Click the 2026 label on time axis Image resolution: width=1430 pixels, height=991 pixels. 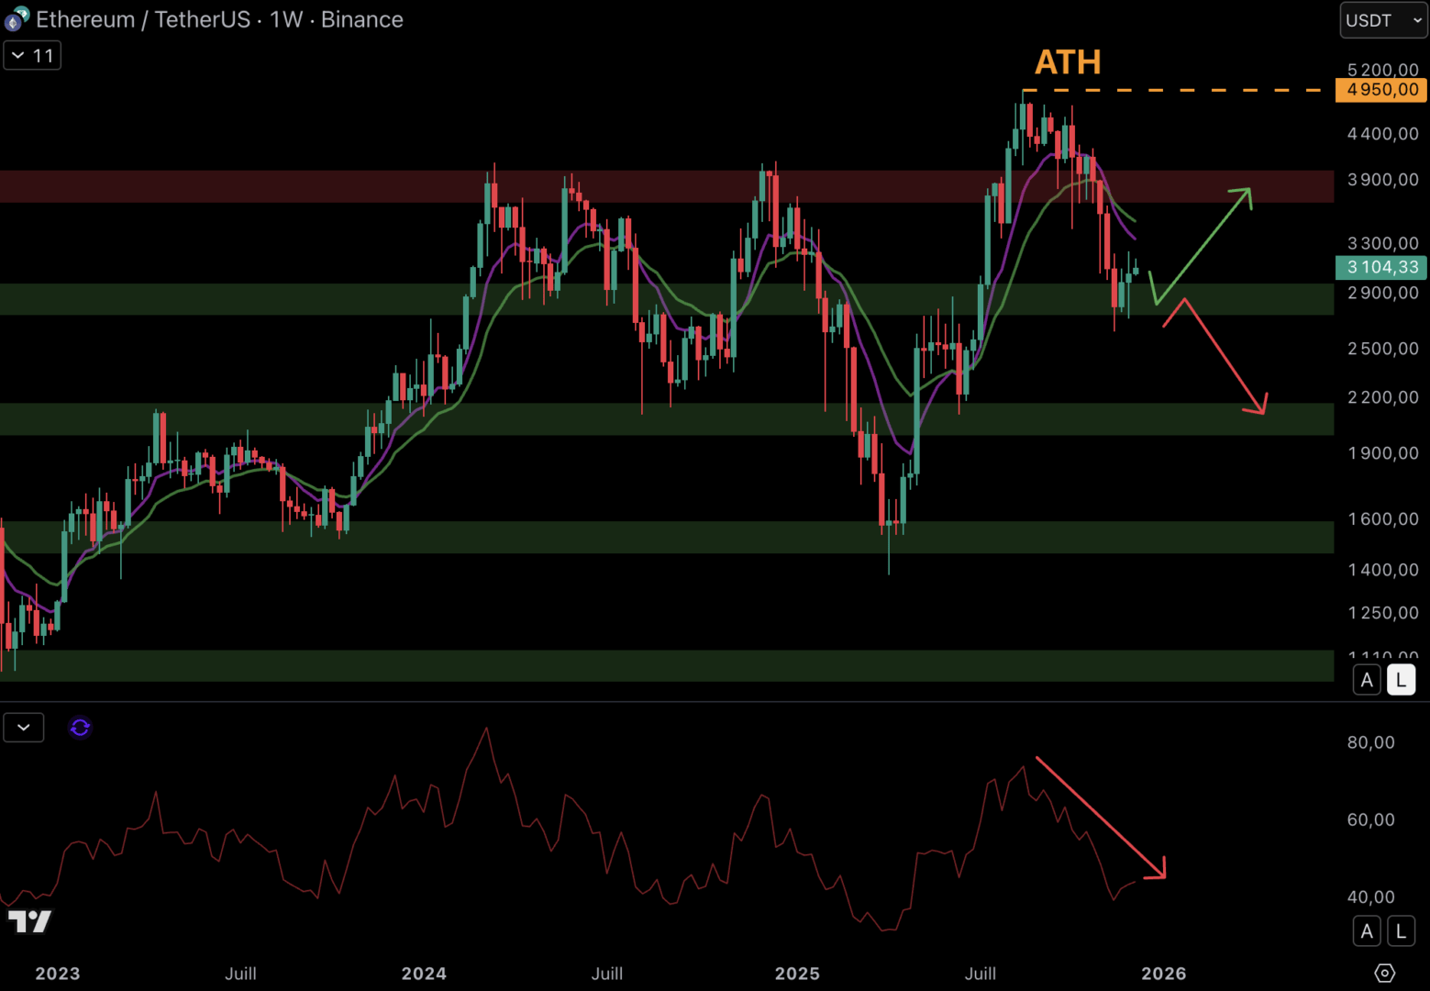point(1163,974)
